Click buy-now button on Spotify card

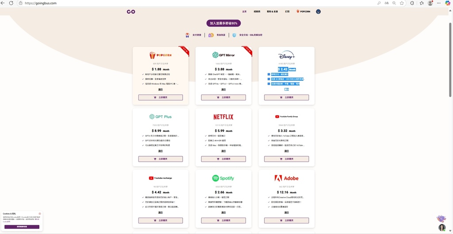pos(223,220)
